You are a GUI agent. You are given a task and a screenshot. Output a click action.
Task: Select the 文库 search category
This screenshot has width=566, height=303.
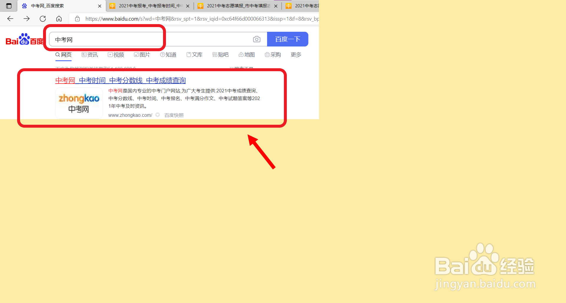click(x=195, y=55)
